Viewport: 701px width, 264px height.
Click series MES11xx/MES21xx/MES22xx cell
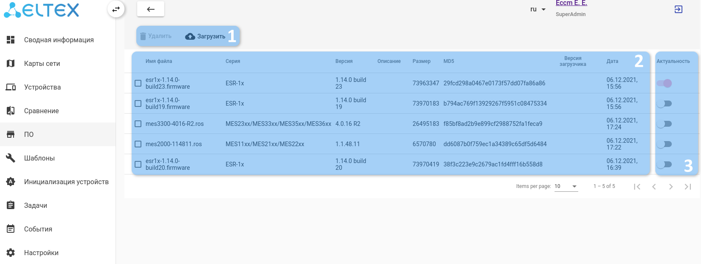click(x=265, y=144)
